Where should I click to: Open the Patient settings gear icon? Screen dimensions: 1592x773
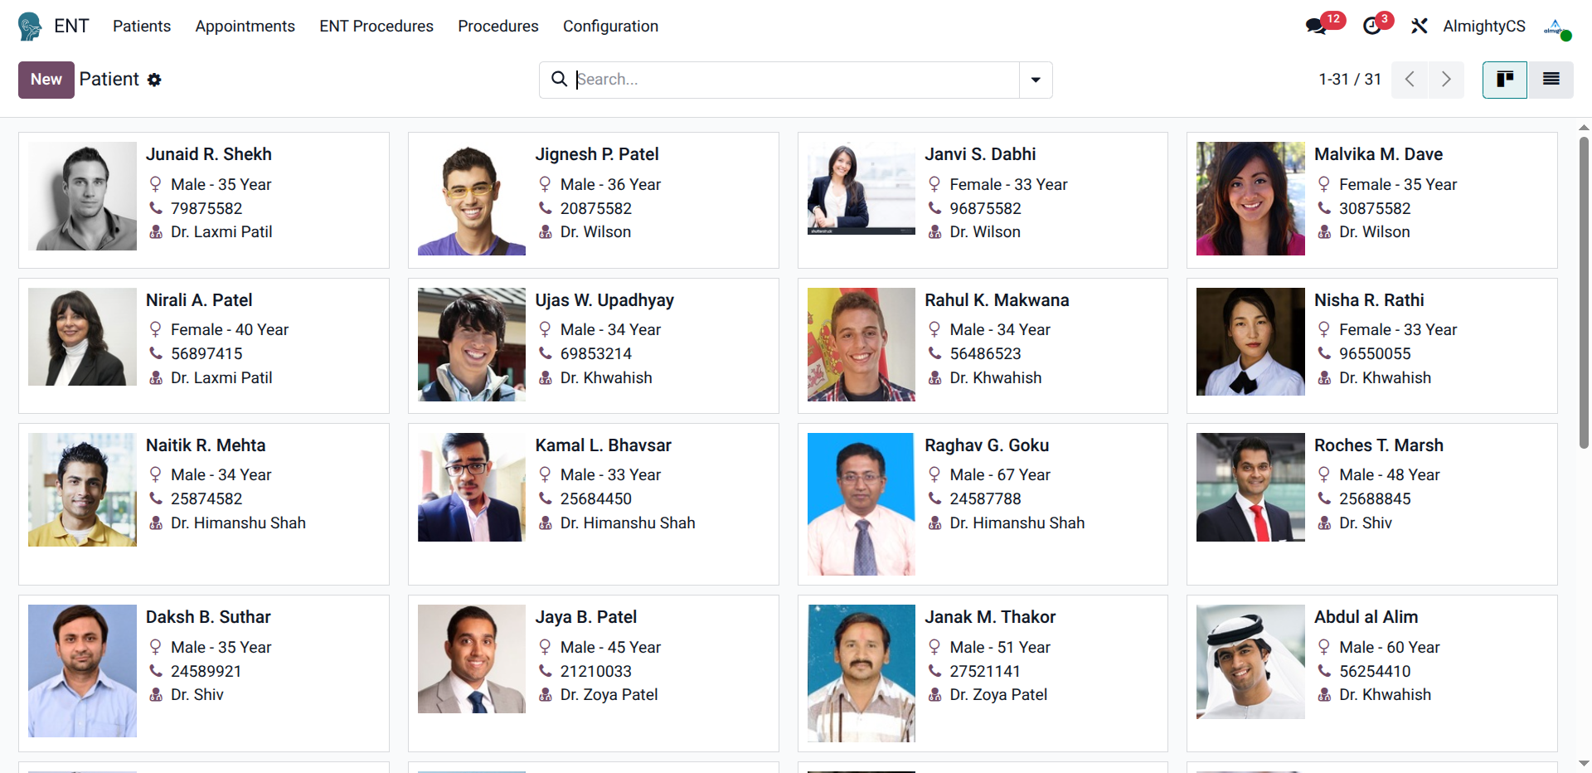154,80
